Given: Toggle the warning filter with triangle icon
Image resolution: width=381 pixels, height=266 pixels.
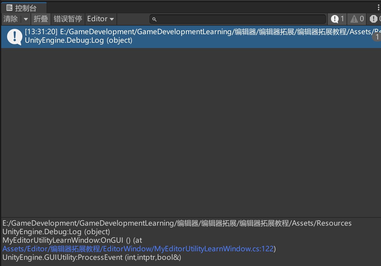Looking at the screenshot, I should tap(357, 19).
